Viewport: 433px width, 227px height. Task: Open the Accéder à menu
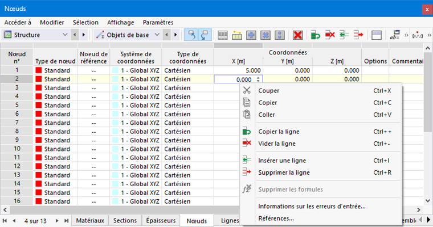[x=18, y=22]
